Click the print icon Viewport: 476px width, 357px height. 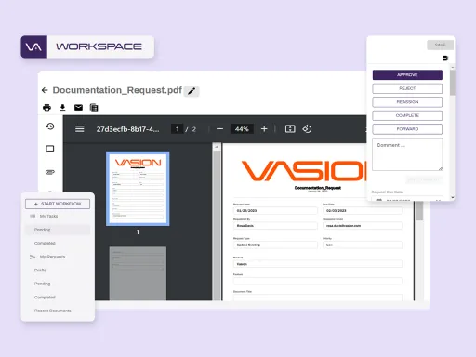[46, 108]
